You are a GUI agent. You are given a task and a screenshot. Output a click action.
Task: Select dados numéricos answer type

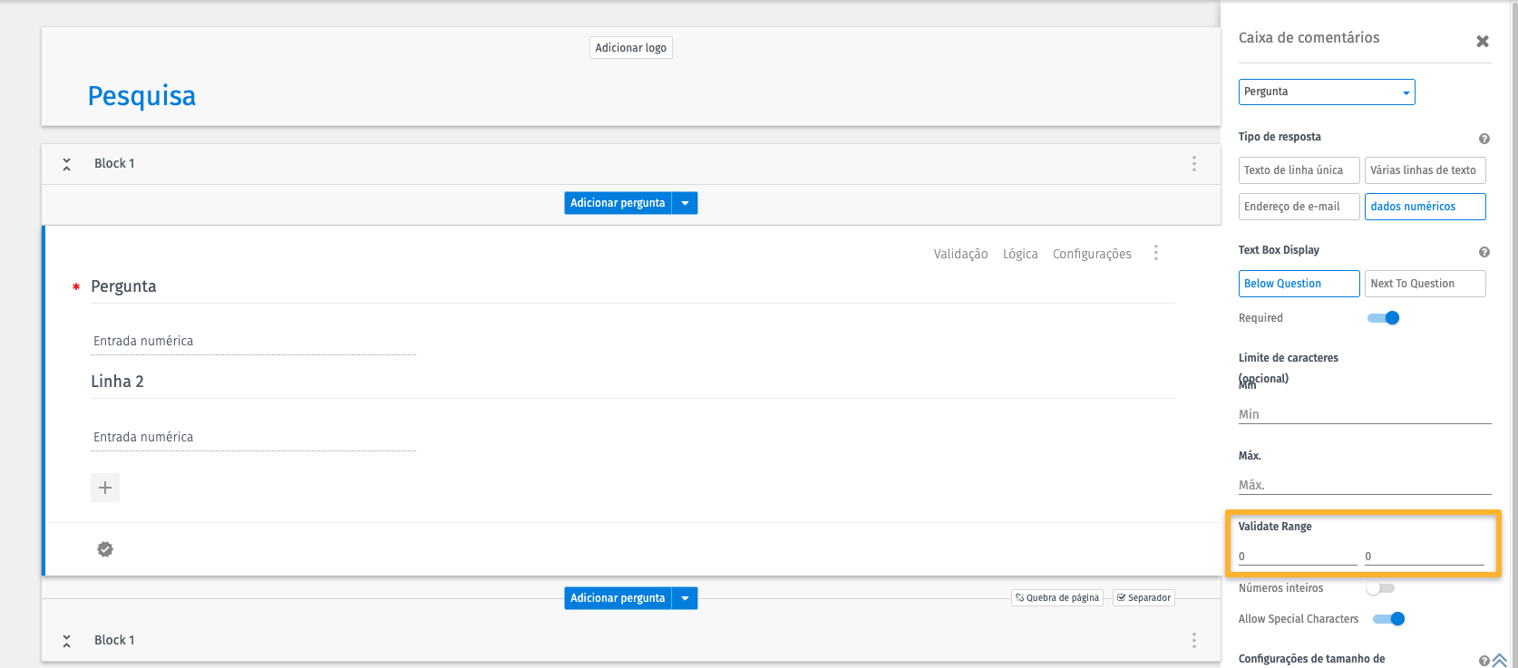pyautogui.click(x=1425, y=207)
